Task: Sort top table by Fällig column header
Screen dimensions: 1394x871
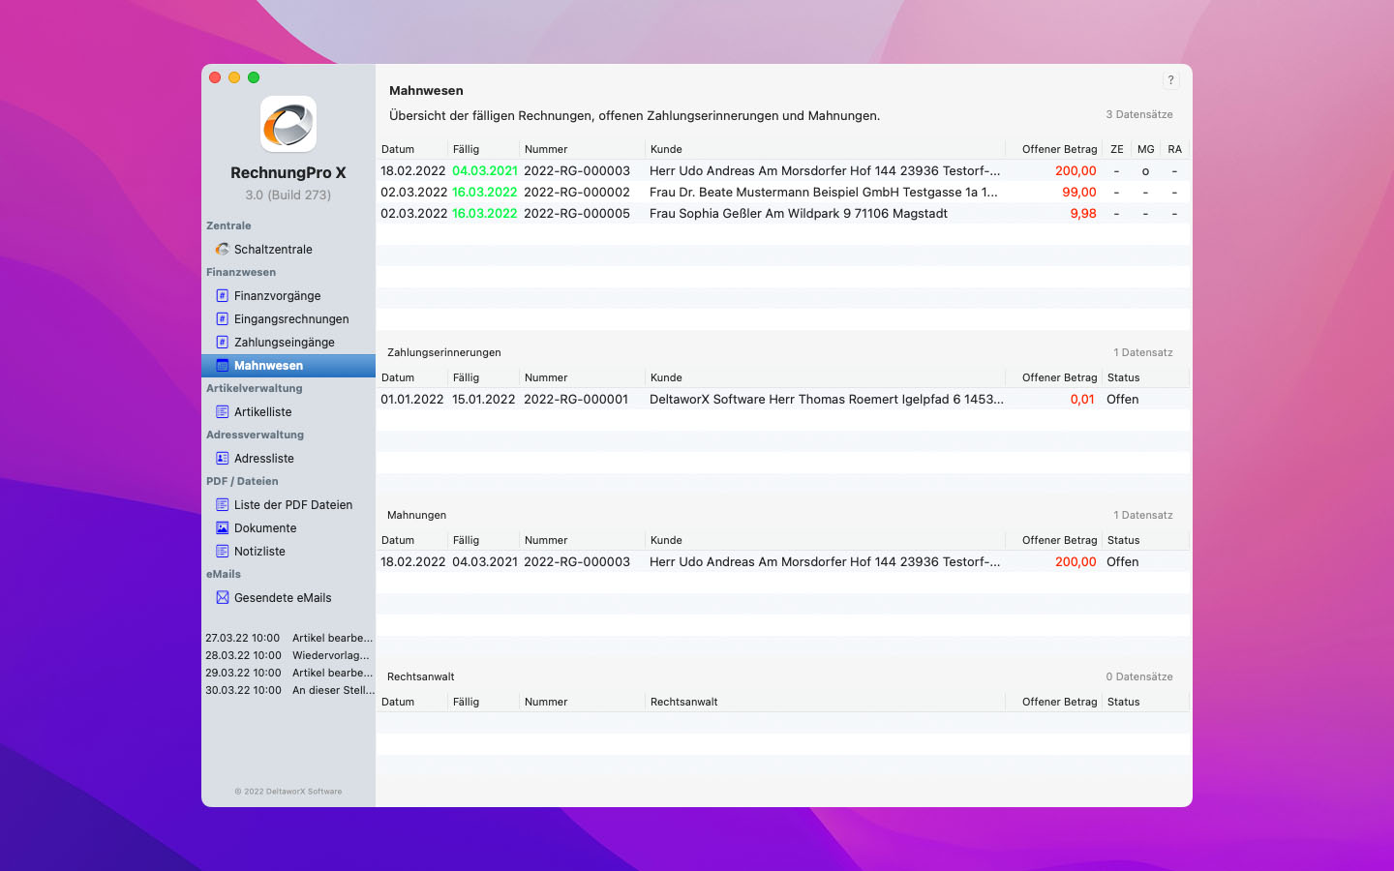Action: (466, 149)
